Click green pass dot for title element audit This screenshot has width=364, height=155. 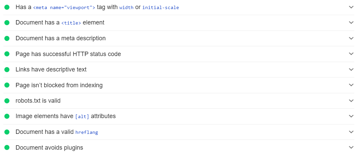[7, 23]
